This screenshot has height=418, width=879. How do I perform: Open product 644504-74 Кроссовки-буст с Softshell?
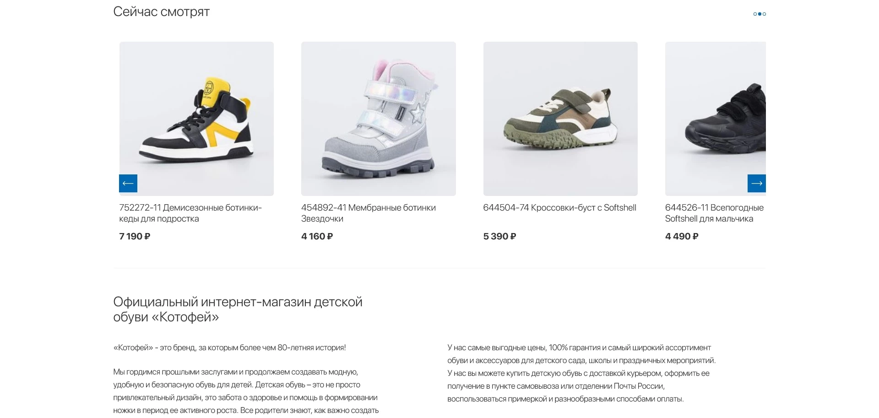pyautogui.click(x=559, y=207)
